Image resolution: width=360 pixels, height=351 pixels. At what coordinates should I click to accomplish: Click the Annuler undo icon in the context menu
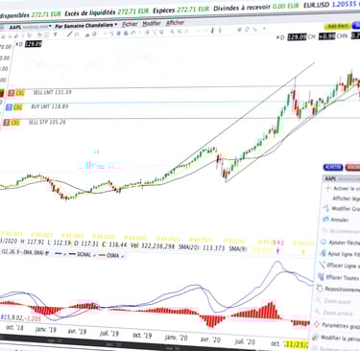click(x=325, y=220)
